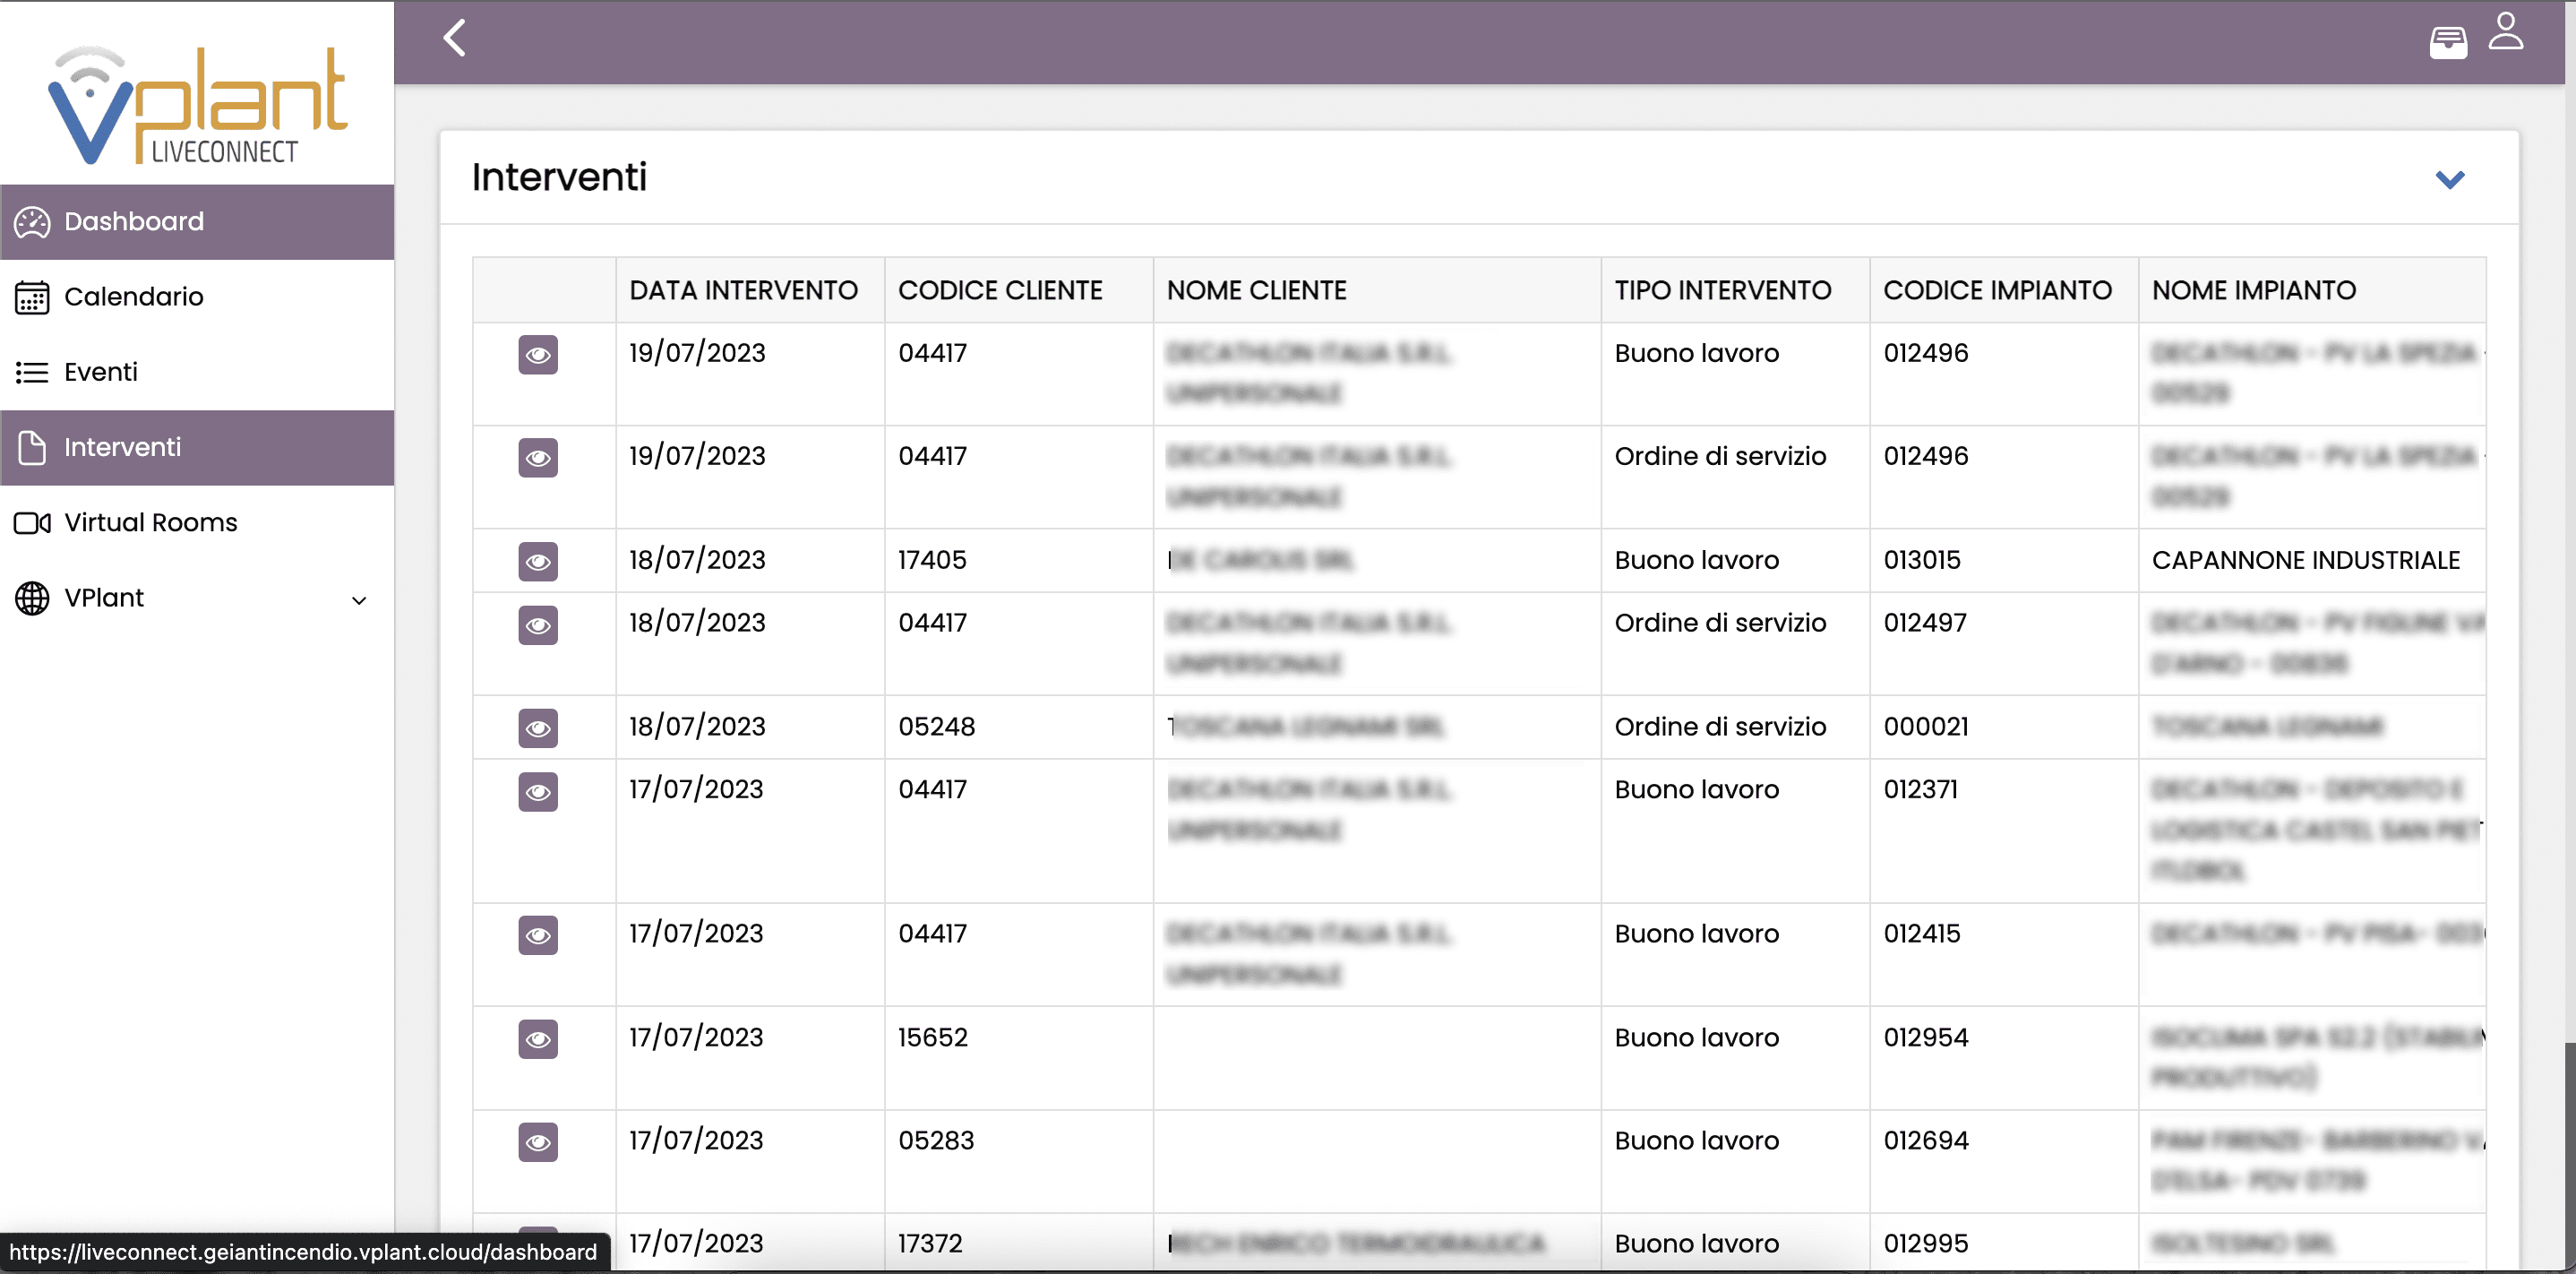
Task: View intervention for impianto 012371
Action: coord(538,792)
